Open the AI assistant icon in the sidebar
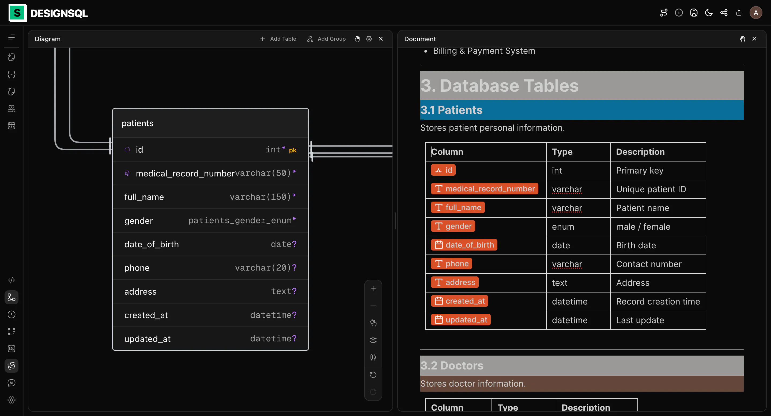Image resolution: width=771 pixels, height=416 pixels. (x=11, y=383)
